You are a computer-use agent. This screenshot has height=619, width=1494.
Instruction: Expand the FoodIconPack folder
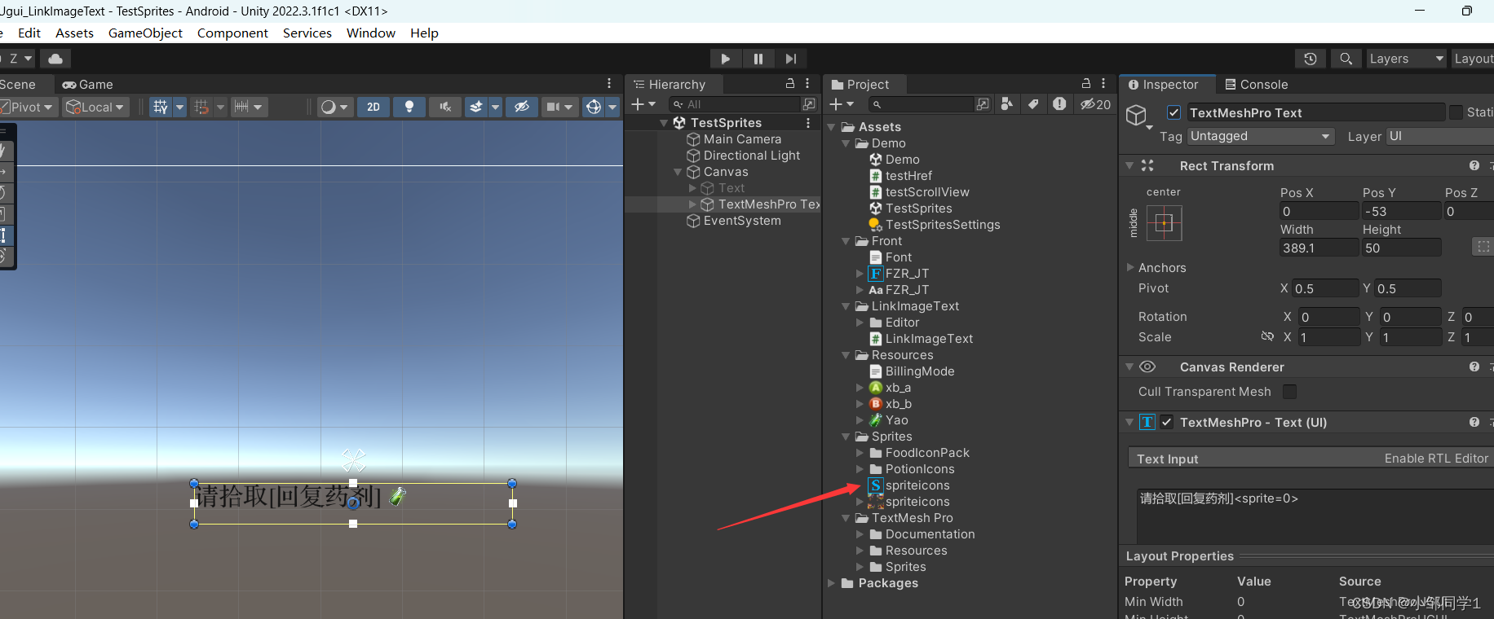pyautogui.click(x=860, y=453)
